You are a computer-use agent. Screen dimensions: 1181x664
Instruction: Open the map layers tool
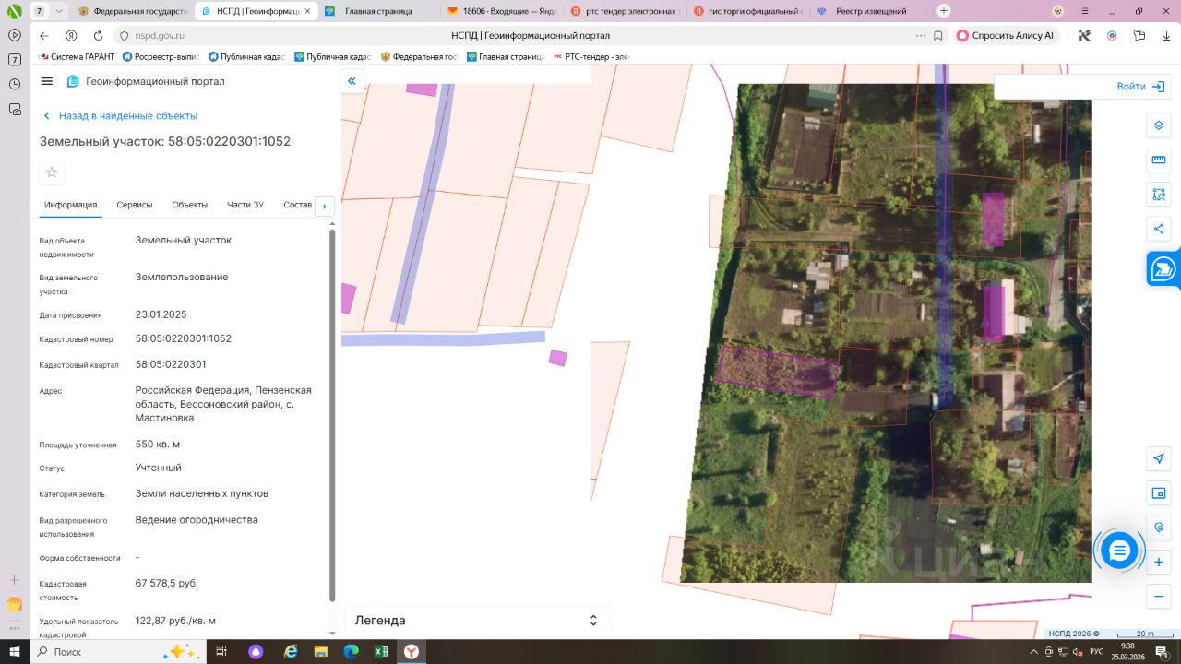tap(1159, 125)
